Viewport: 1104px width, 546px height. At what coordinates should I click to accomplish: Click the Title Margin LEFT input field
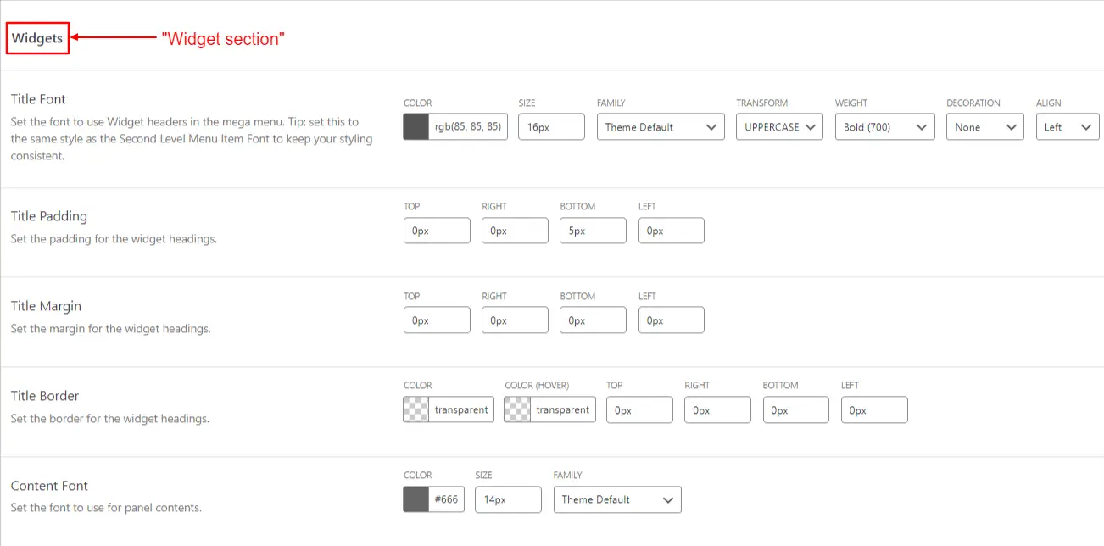[671, 320]
